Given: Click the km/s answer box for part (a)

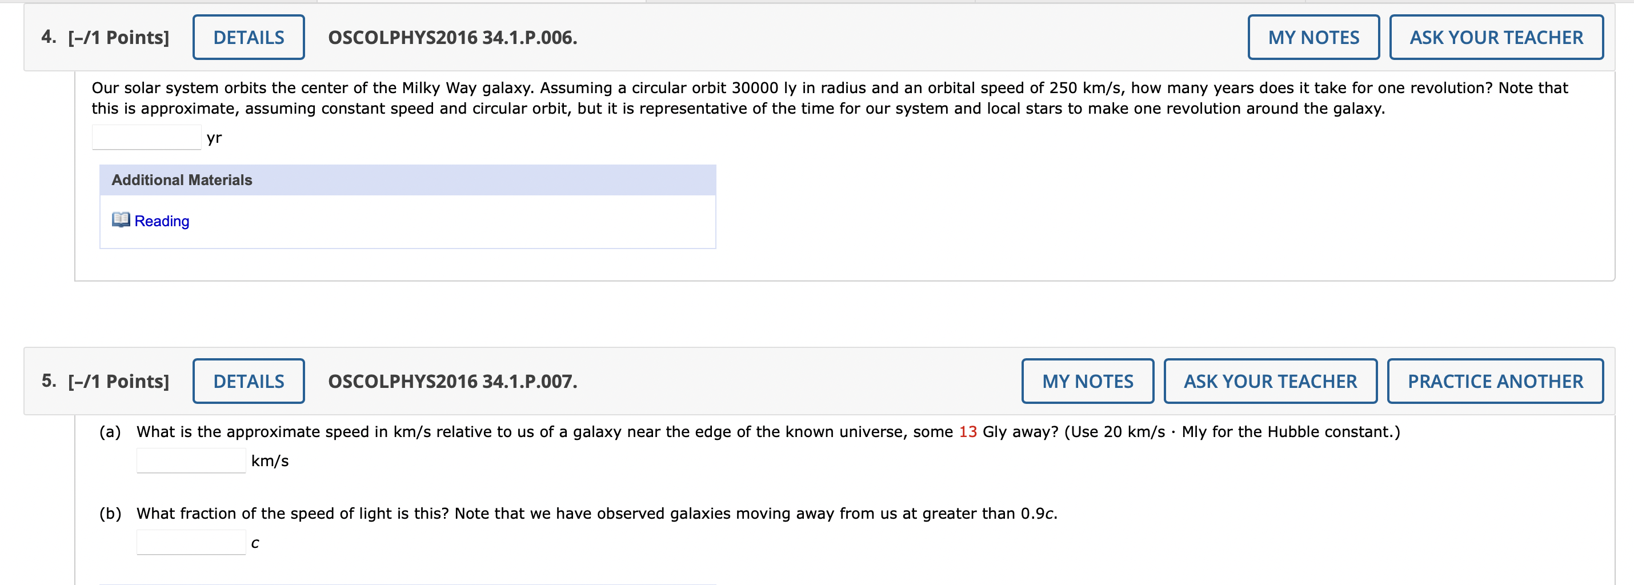Looking at the screenshot, I should 190,460.
